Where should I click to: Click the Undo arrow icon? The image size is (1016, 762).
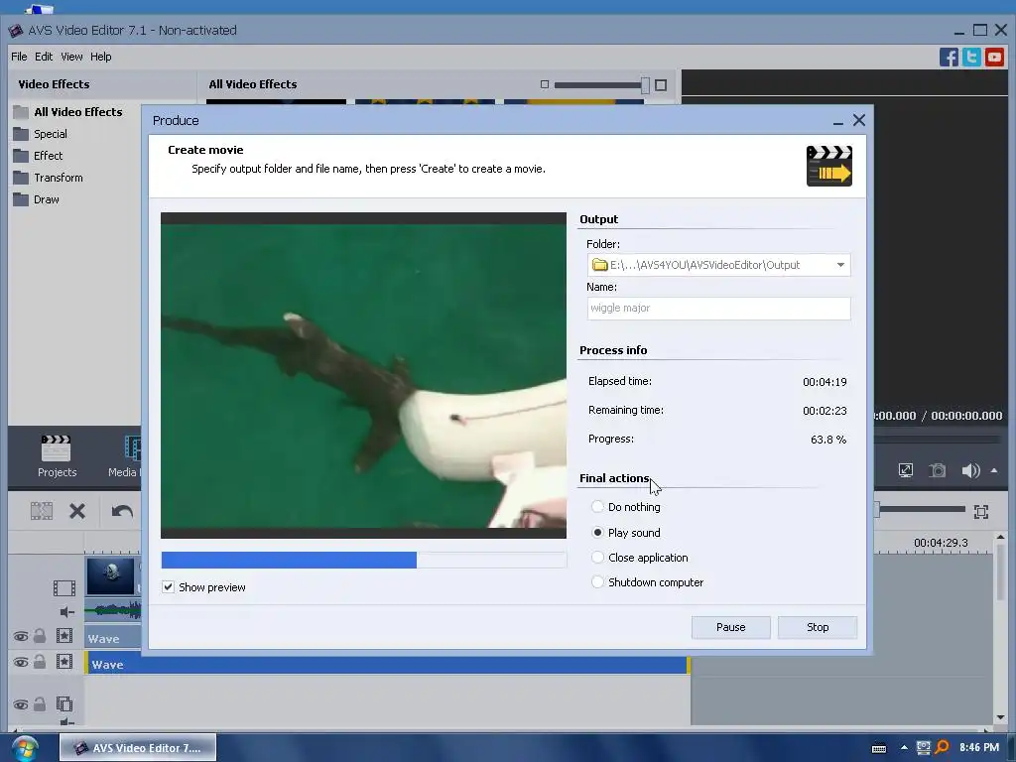pos(121,511)
